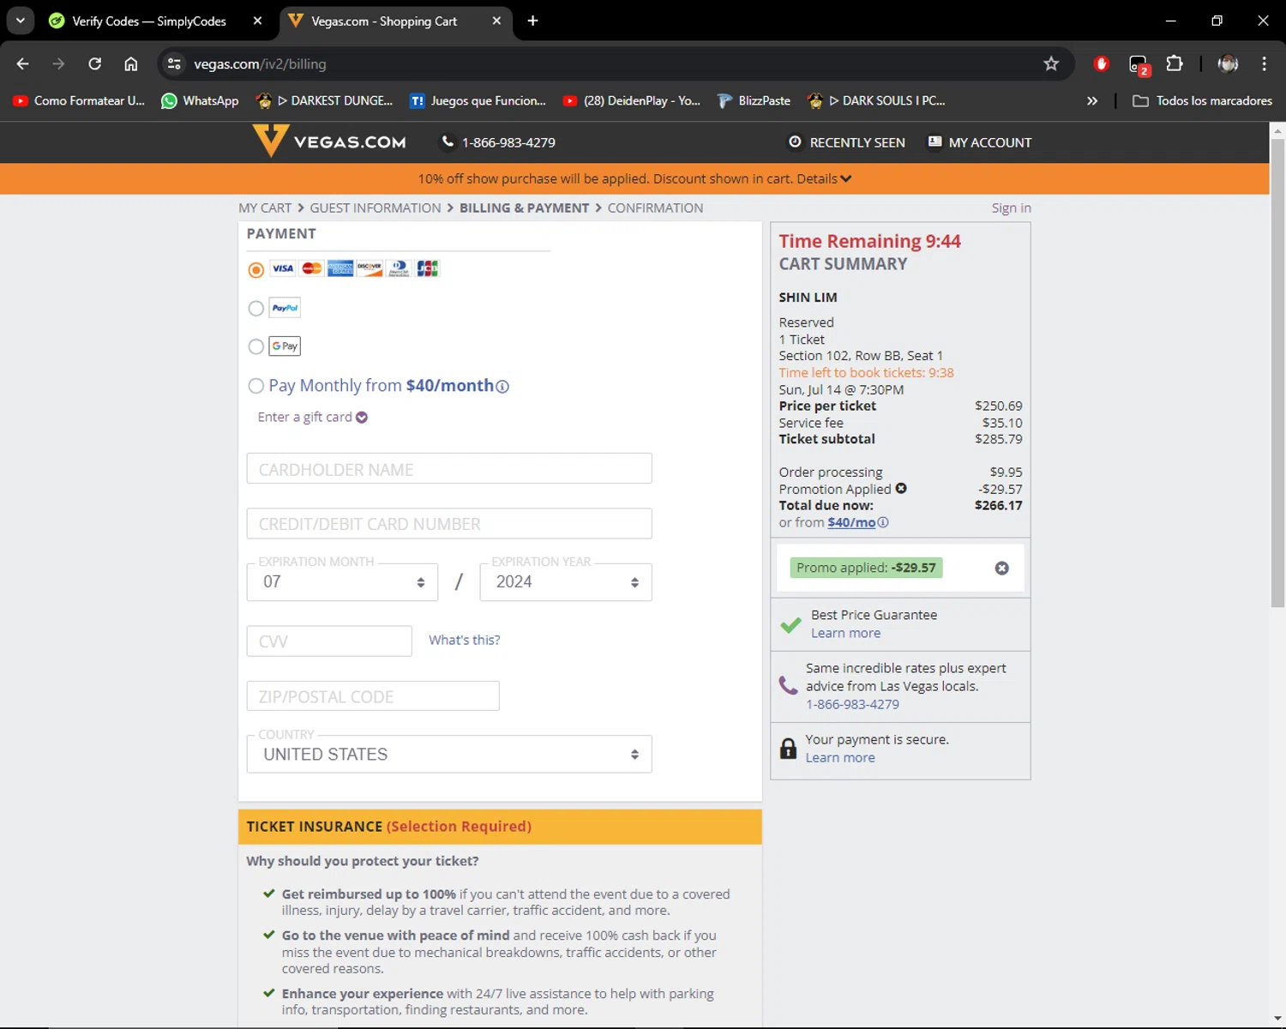This screenshot has width=1286, height=1029.
Task: Open tab search dropdown arrow
Action: pos(20,21)
